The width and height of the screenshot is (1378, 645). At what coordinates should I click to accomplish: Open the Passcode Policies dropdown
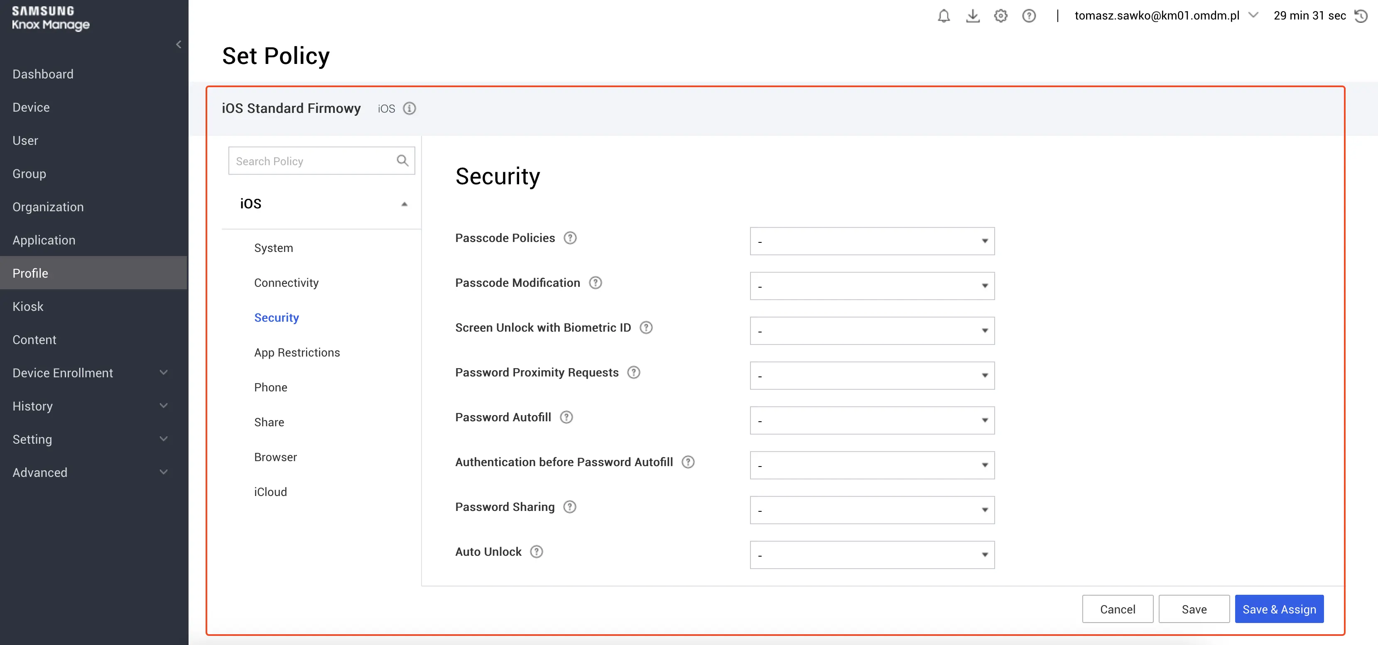pos(872,241)
